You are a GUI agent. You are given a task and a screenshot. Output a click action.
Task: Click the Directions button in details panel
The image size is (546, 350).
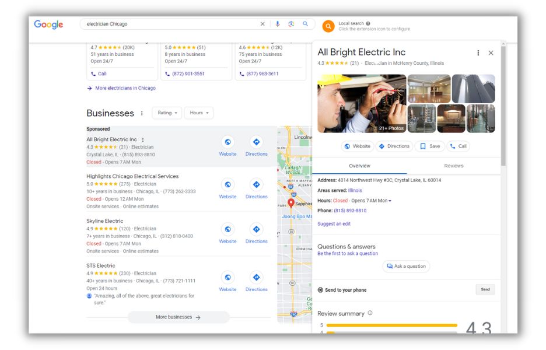[394, 146]
